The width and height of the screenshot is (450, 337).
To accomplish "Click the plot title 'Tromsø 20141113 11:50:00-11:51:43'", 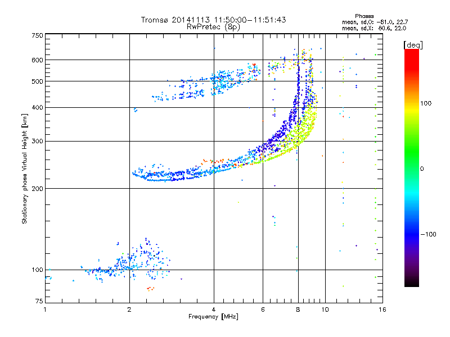I will 213,20.
